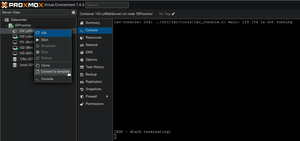Click the container 104 cube icon
300x141 pixels.
[x=14, y=31]
